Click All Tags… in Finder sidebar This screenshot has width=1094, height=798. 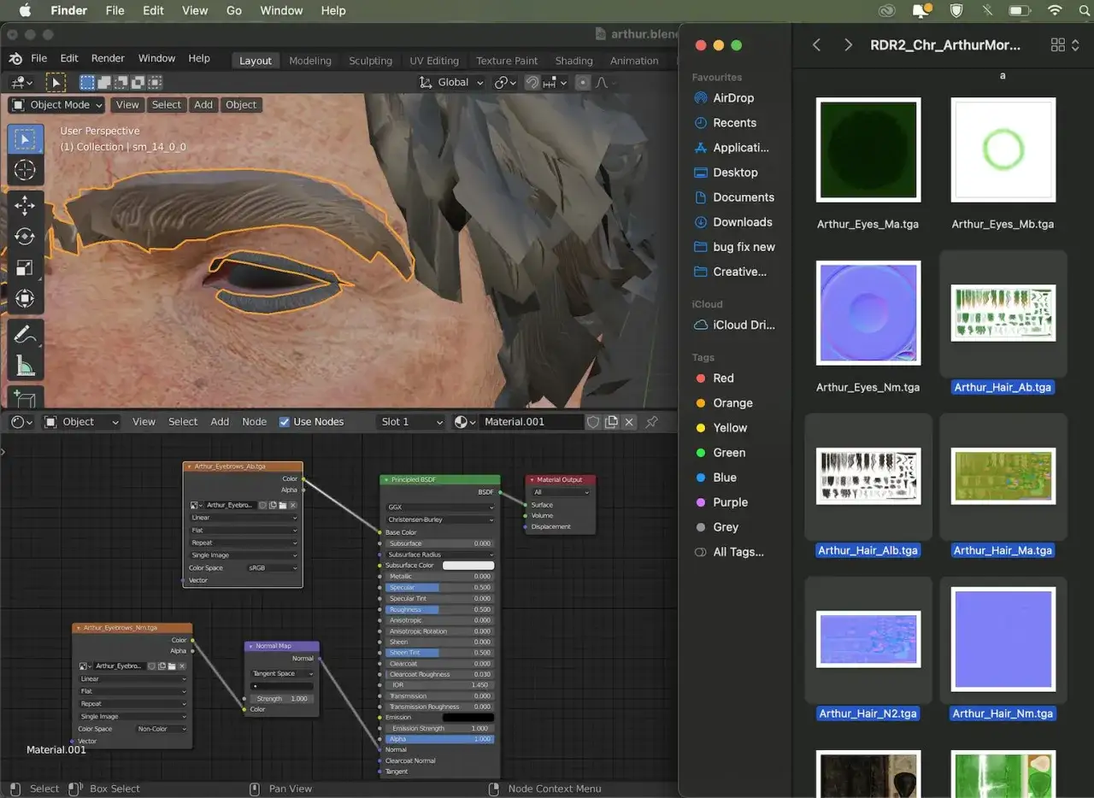tap(738, 553)
